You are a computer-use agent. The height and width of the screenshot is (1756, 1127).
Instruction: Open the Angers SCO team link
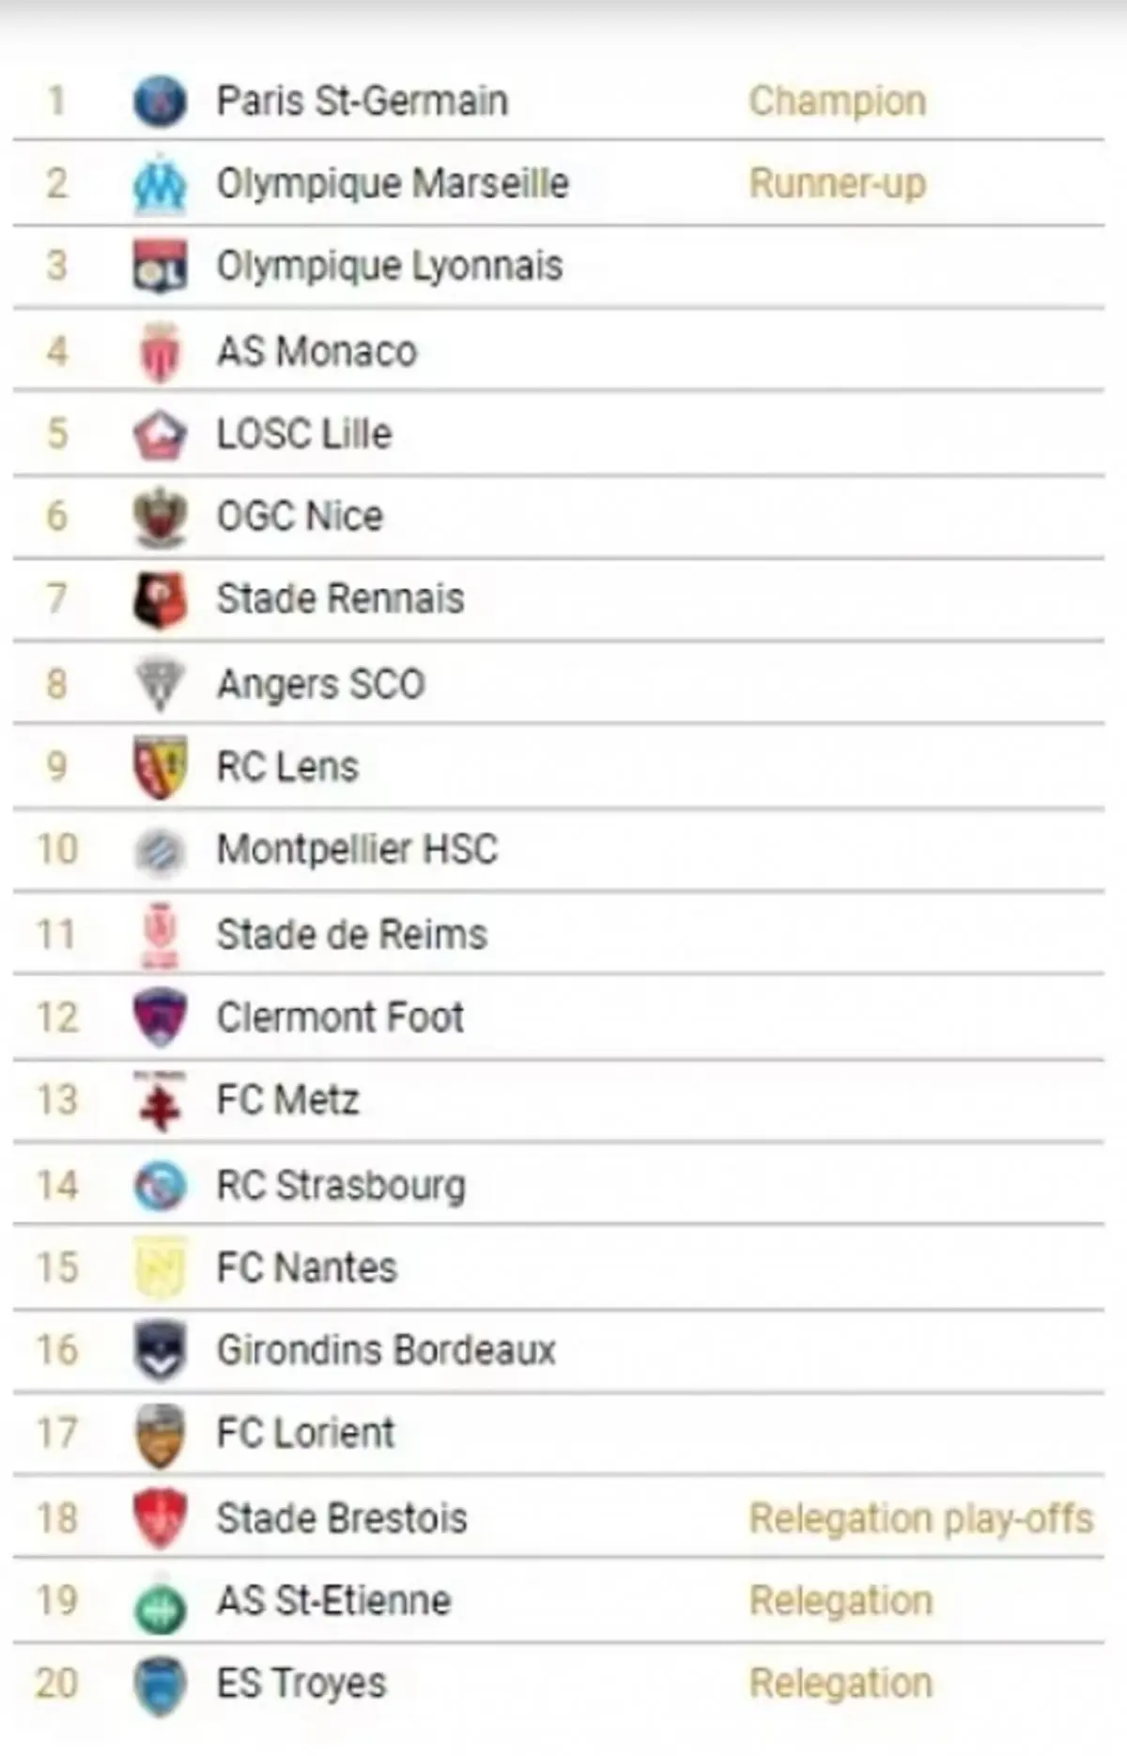321,684
